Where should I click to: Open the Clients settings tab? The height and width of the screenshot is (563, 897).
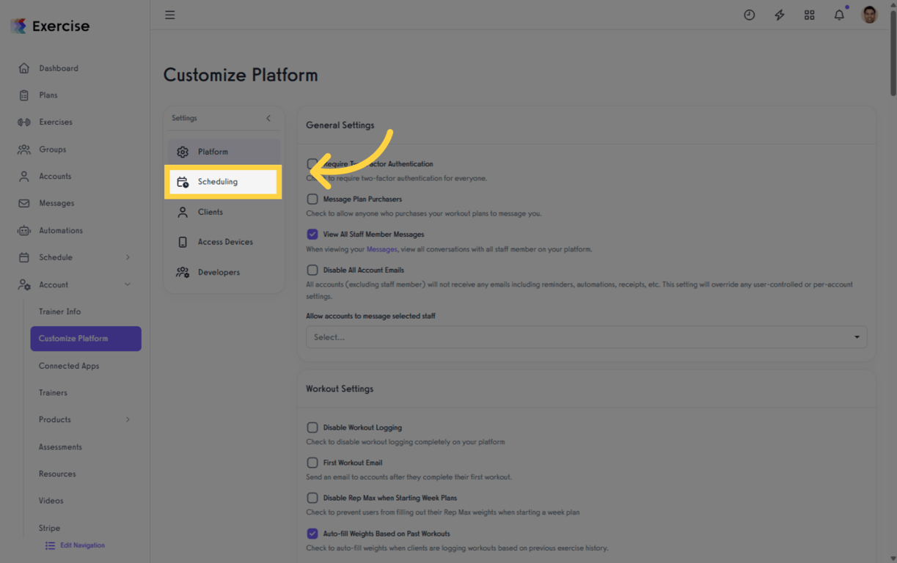(x=210, y=212)
